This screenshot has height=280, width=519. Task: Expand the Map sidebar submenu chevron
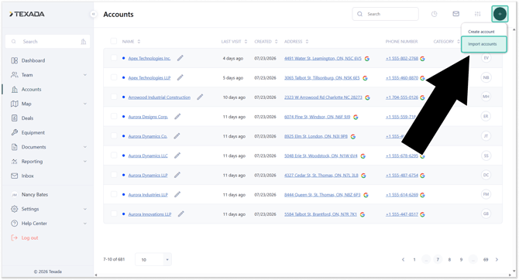click(x=85, y=104)
